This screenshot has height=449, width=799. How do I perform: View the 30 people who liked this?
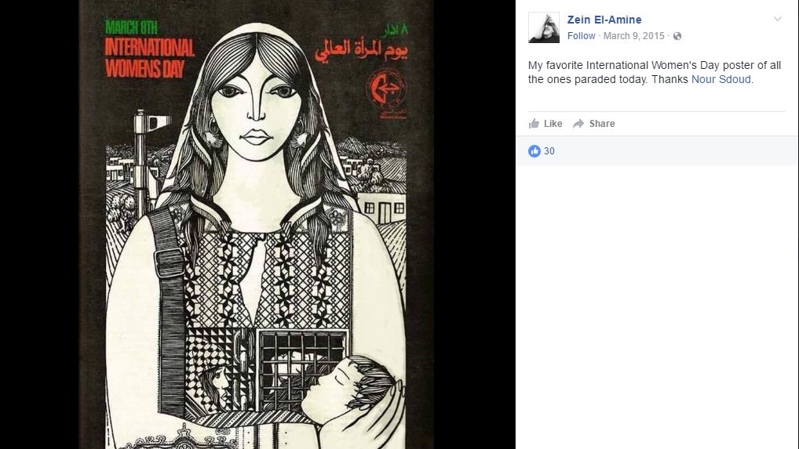tap(549, 151)
